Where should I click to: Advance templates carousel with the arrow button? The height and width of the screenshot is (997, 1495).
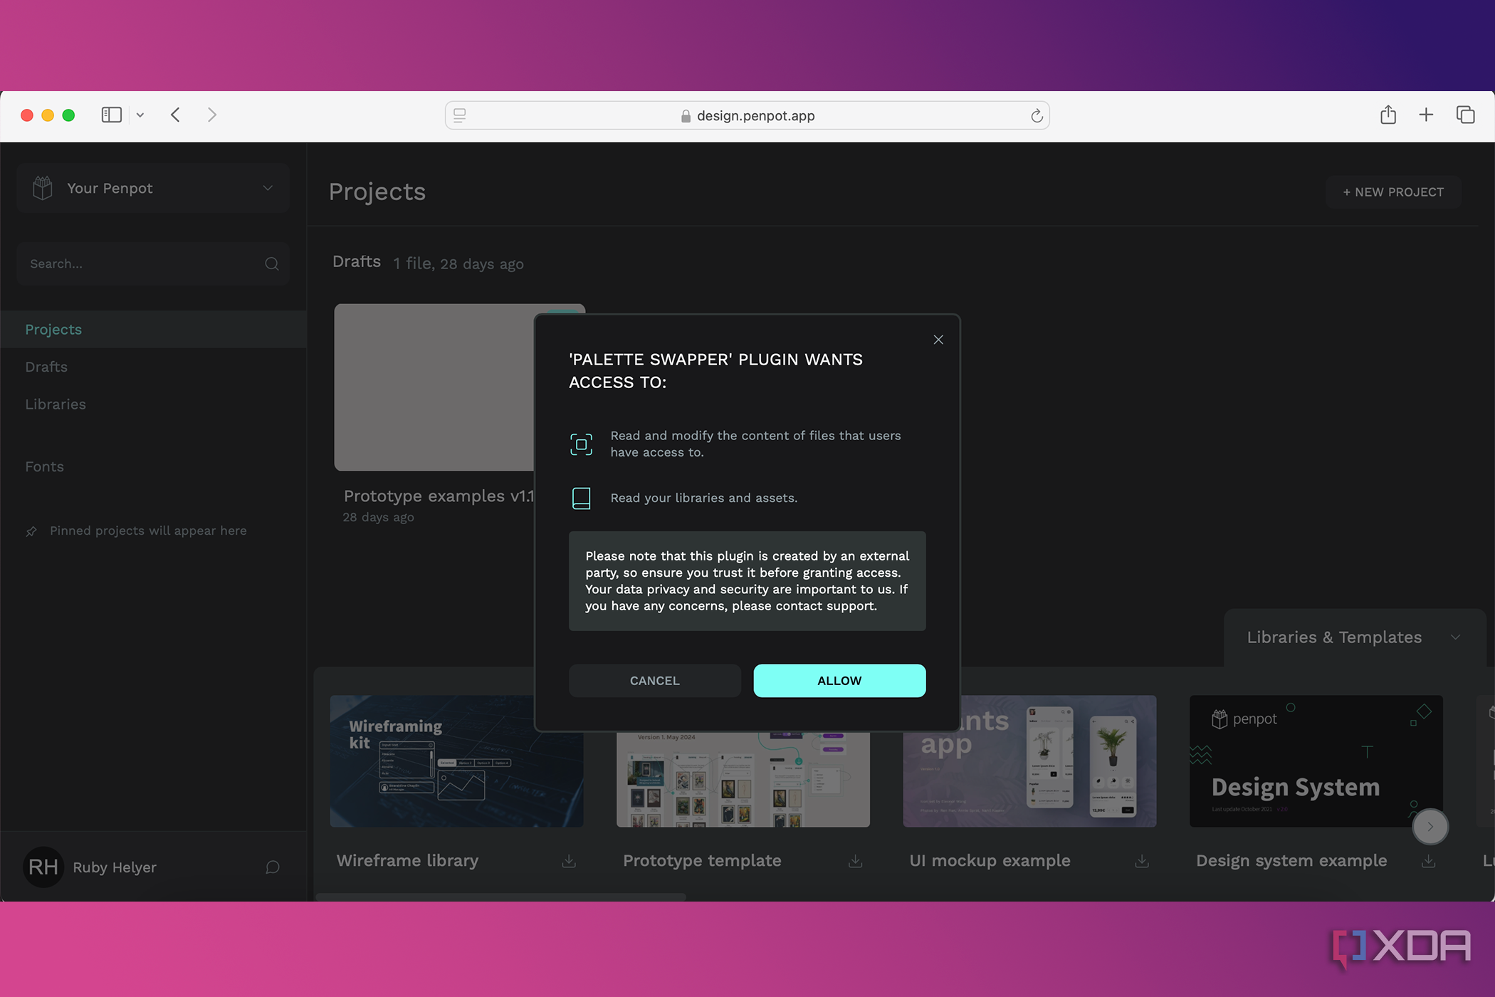pyautogui.click(x=1430, y=827)
